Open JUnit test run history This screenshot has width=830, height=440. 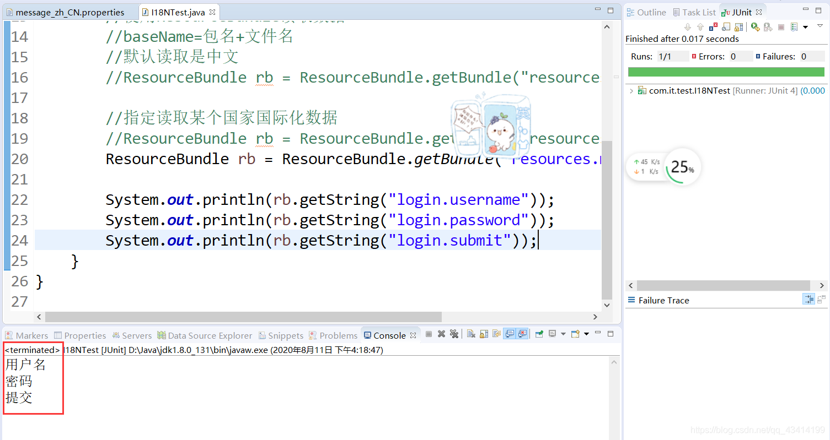(x=794, y=26)
